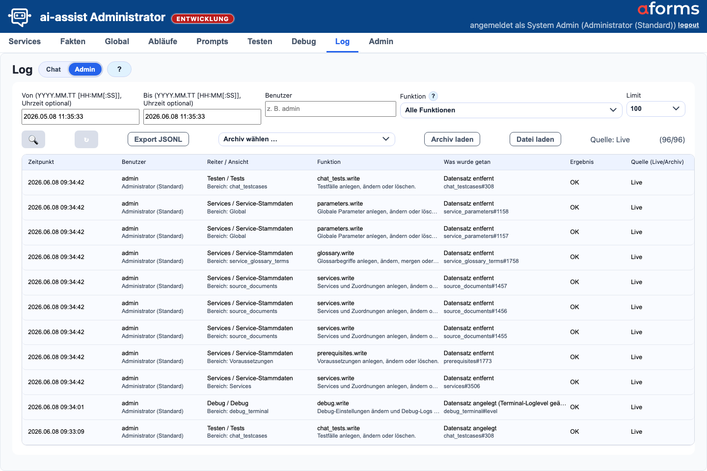Click the Export JSONL button
Viewport: 707px width, 471px height.
(158, 139)
